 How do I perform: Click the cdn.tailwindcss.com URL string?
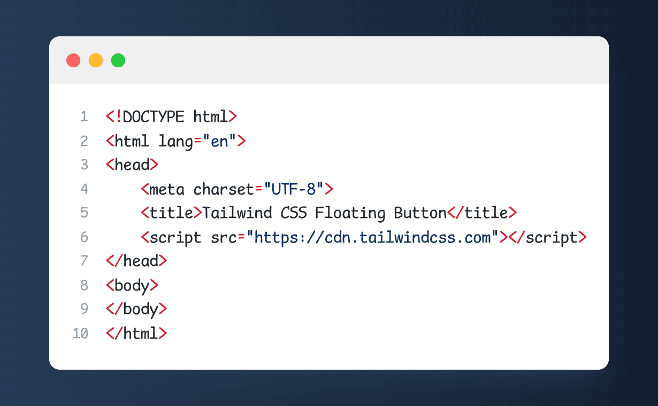tap(372, 237)
